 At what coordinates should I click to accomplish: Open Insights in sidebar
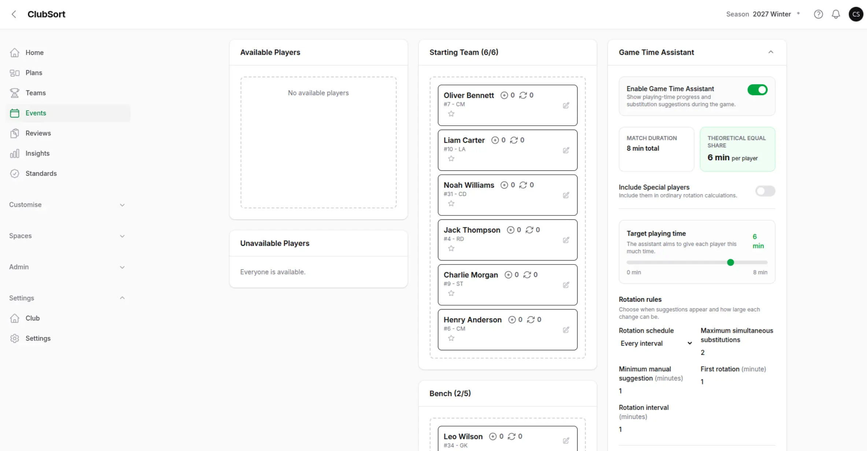pyautogui.click(x=68, y=154)
